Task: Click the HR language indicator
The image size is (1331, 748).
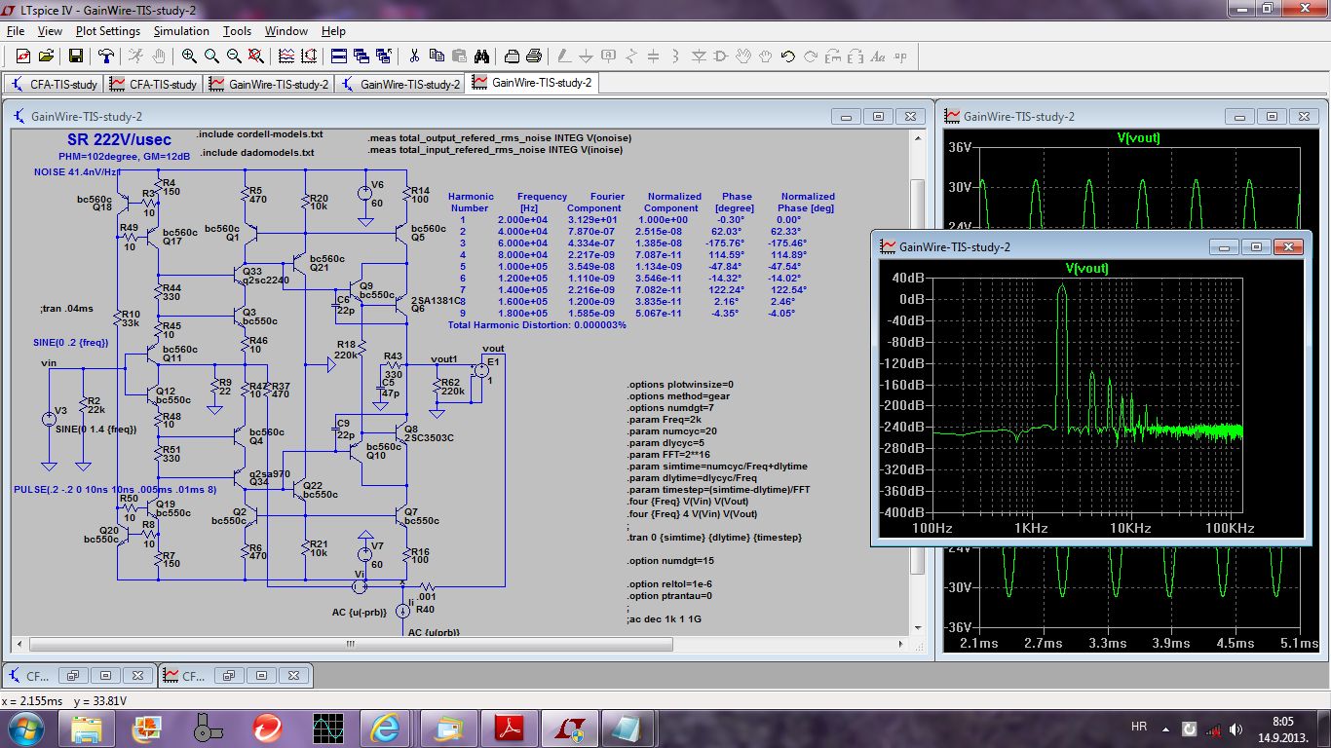Action: pyautogui.click(x=1138, y=728)
